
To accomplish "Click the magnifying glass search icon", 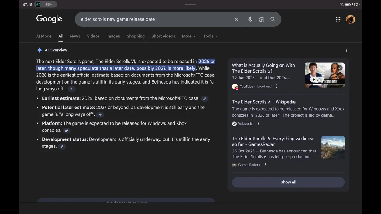I will click(273, 19).
